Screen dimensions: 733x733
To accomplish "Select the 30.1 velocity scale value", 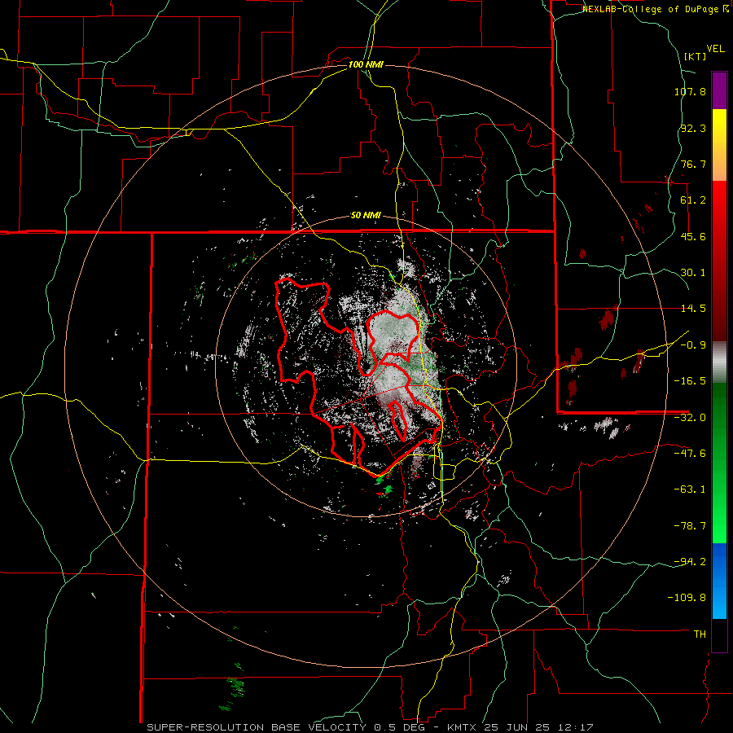I will click(693, 273).
